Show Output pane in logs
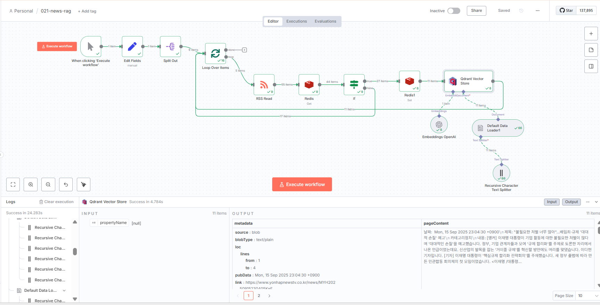The image size is (600, 305). [571, 202]
